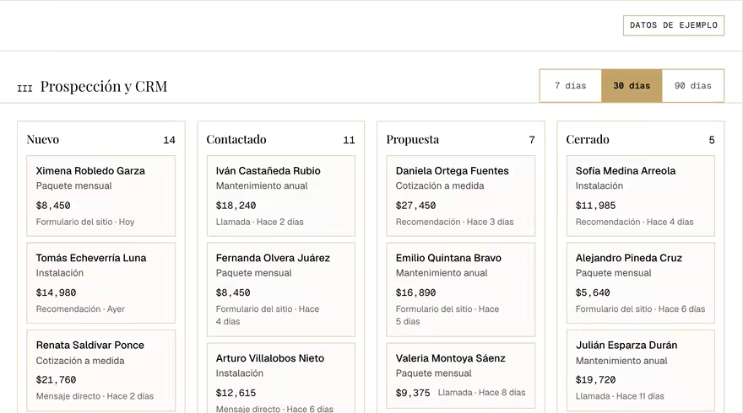This screenshot has width=743, height=413.
Task: Click the amount $21,760
Action: 56,380
